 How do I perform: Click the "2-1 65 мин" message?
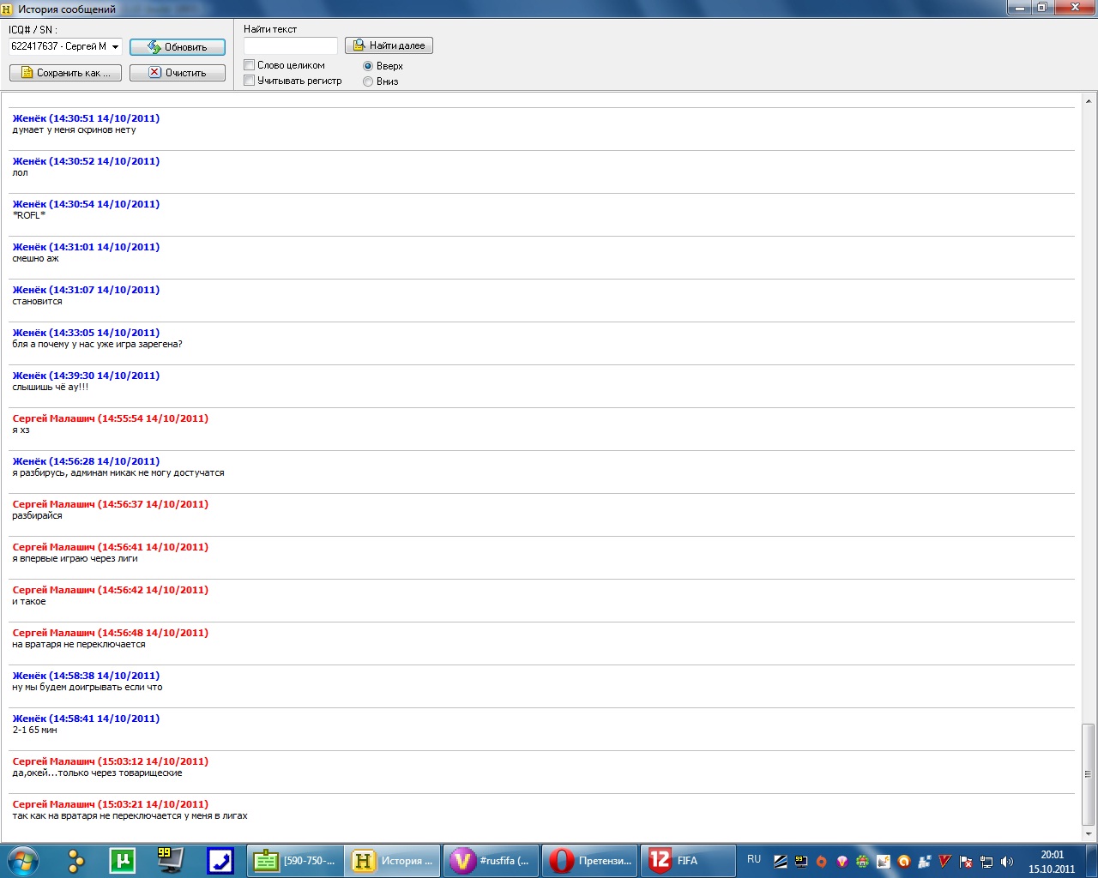click(x=34, y=731)
